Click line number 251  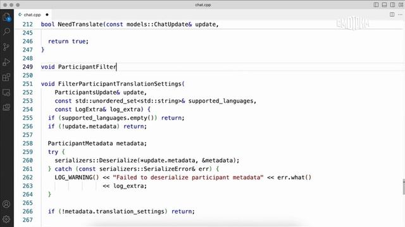pyautogui.click(x=28, y=84)
